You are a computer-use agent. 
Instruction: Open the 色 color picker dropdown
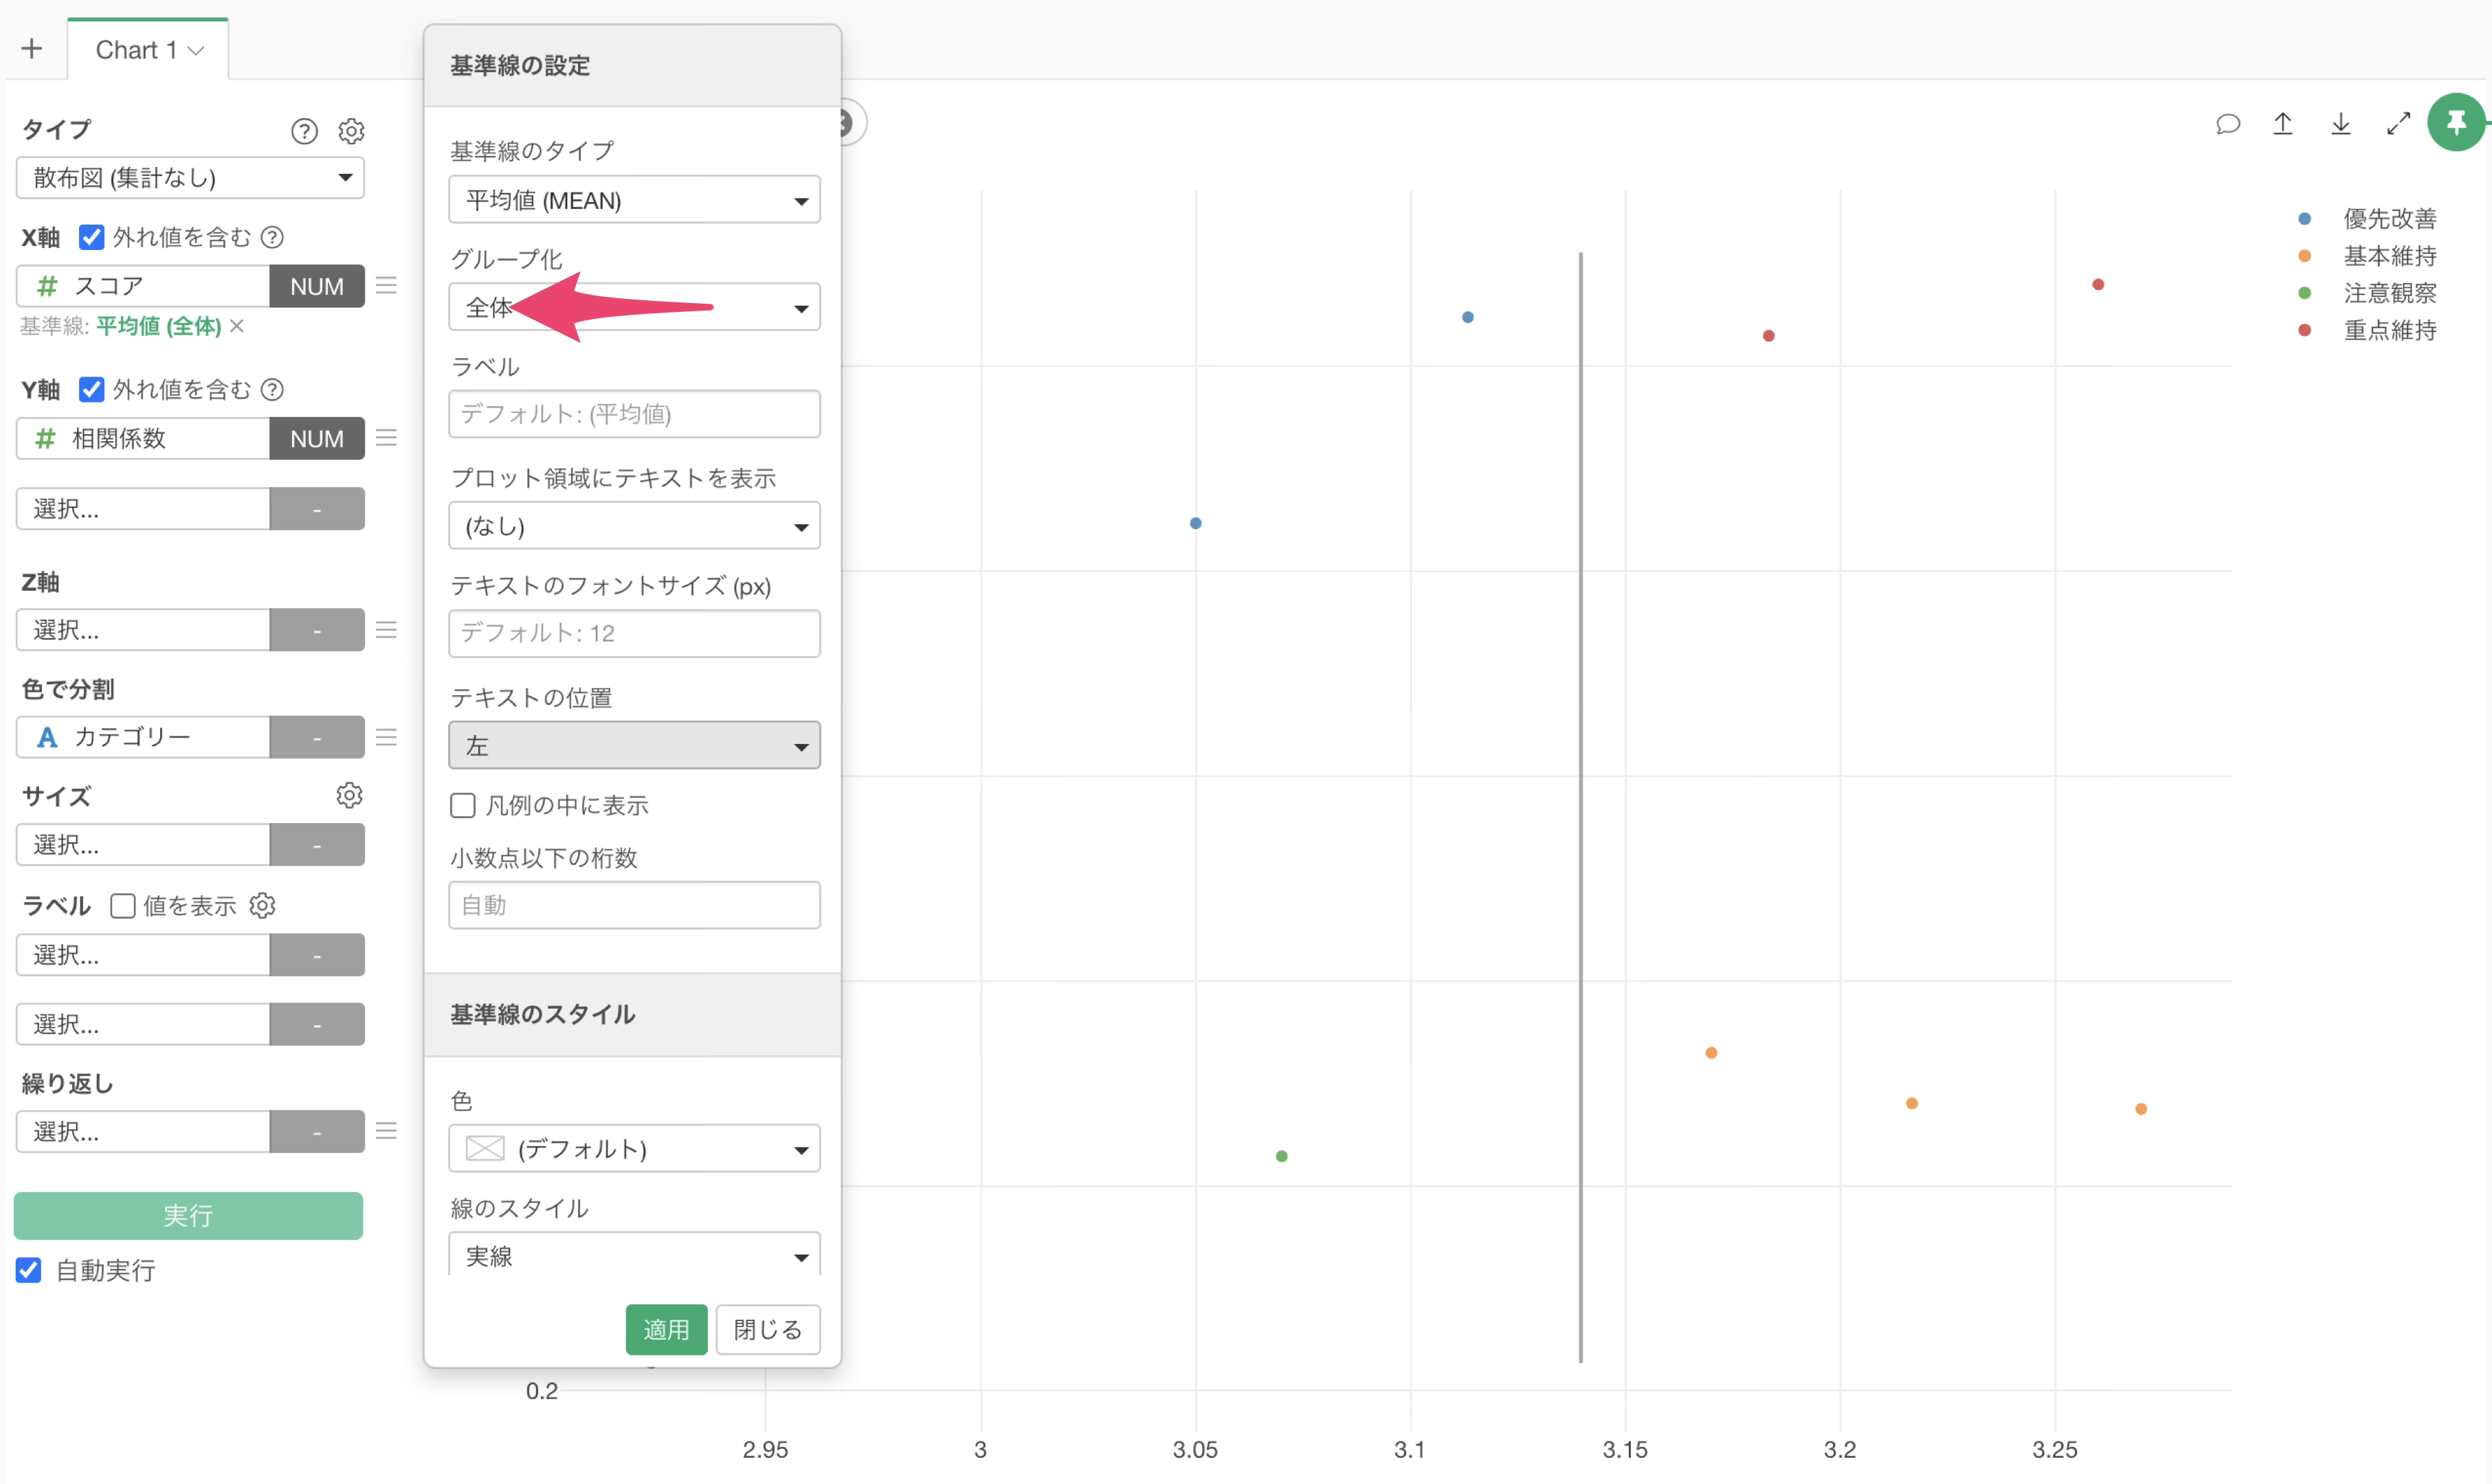pos(634,1149)
